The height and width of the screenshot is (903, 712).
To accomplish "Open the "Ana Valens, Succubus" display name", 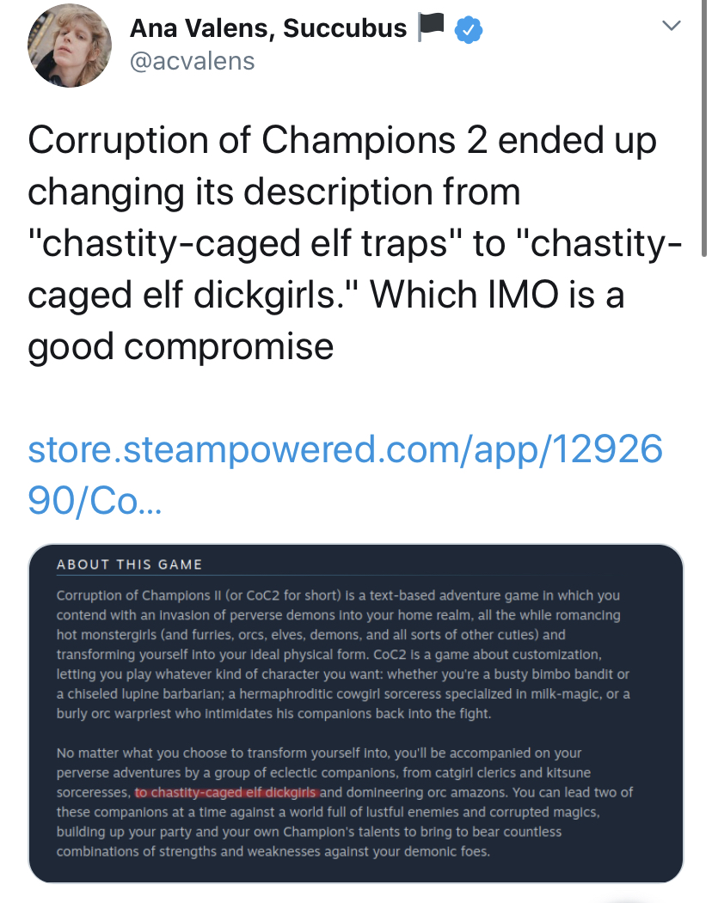I will pos(268,28).
